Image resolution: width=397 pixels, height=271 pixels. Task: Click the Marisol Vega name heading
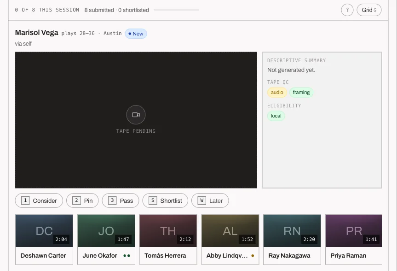tap(37, 33)
